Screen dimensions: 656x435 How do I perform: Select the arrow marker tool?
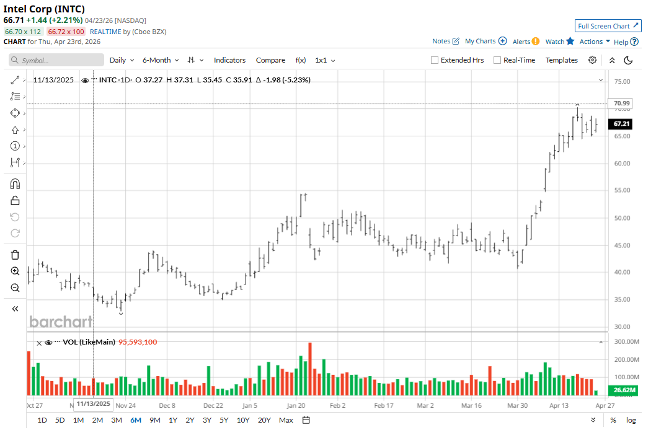[15, 130]
